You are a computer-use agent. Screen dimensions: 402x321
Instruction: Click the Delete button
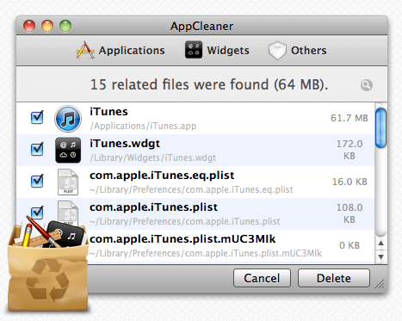[x=334, y=278]
